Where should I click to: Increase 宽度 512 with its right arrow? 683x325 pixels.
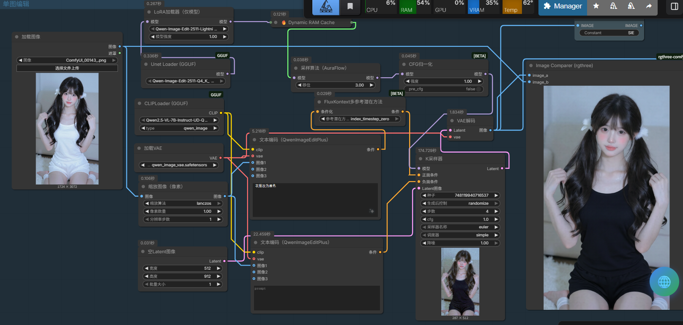(x=219, y=268)
